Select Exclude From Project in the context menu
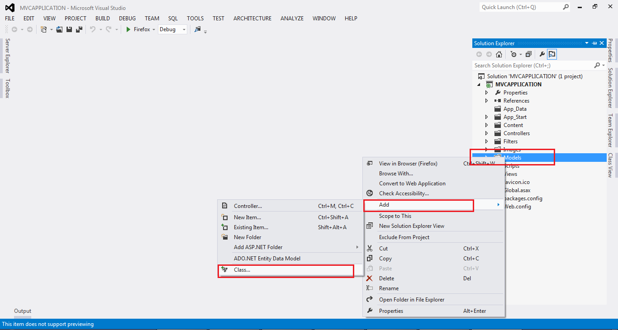The width and height of the screenshot is (618, 330). point(404,237)
